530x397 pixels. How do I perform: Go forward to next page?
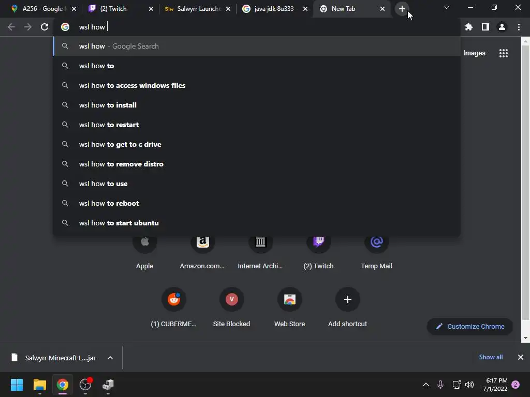click(x=28, y=27)
